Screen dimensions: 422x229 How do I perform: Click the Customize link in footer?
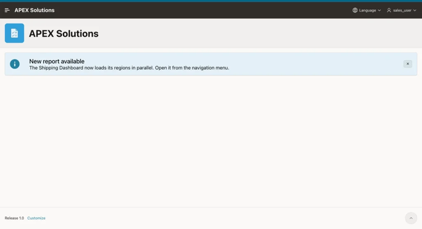36,218
